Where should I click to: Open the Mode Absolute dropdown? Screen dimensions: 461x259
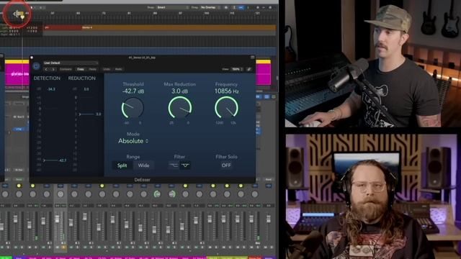click(x=133, y=141)
